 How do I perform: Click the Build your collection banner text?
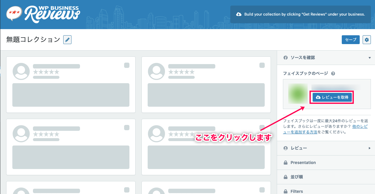point(305,14)
